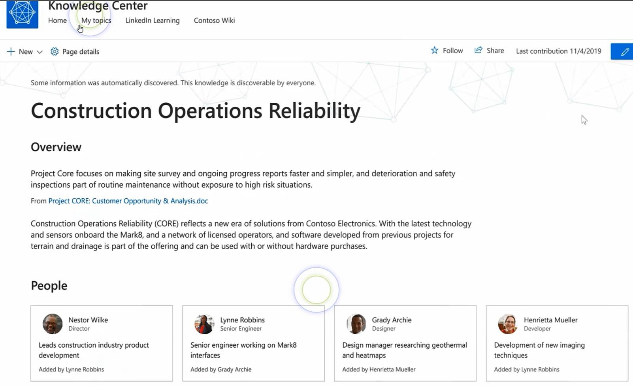Viewport: 633px width, 386px height.
Task: Click Henrietta Mueller's profile photo
Action: pos(508,324)
